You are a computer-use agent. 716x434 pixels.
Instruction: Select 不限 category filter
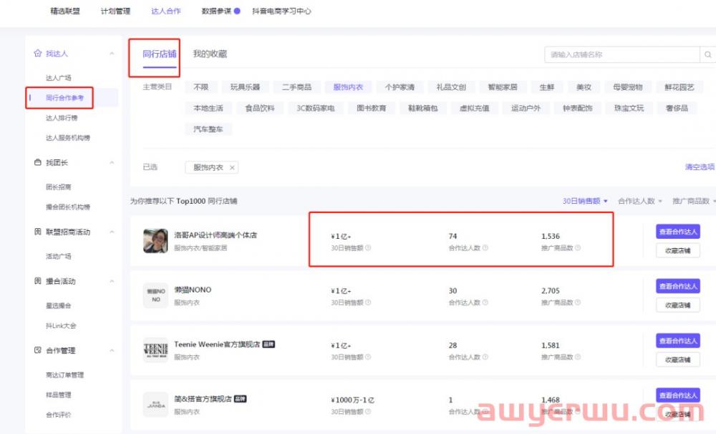point(200,87)
